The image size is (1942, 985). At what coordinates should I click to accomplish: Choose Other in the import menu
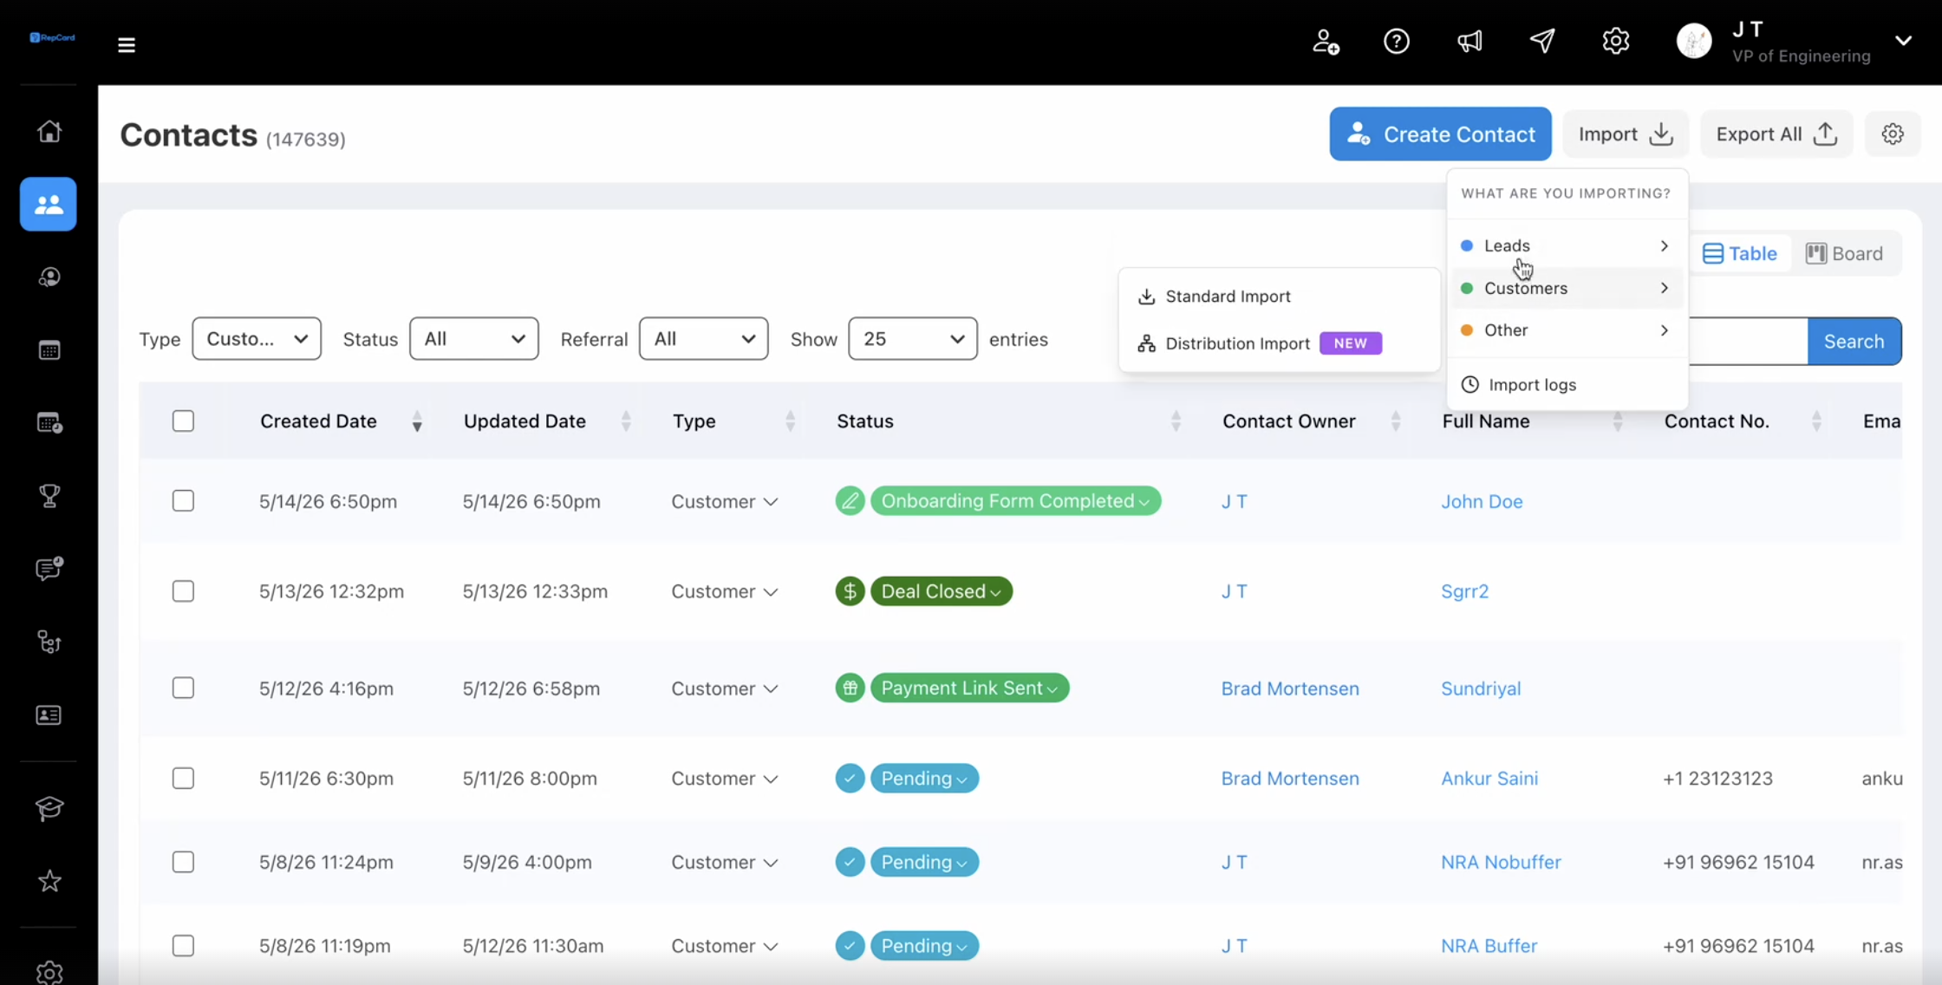(1567, 330)
